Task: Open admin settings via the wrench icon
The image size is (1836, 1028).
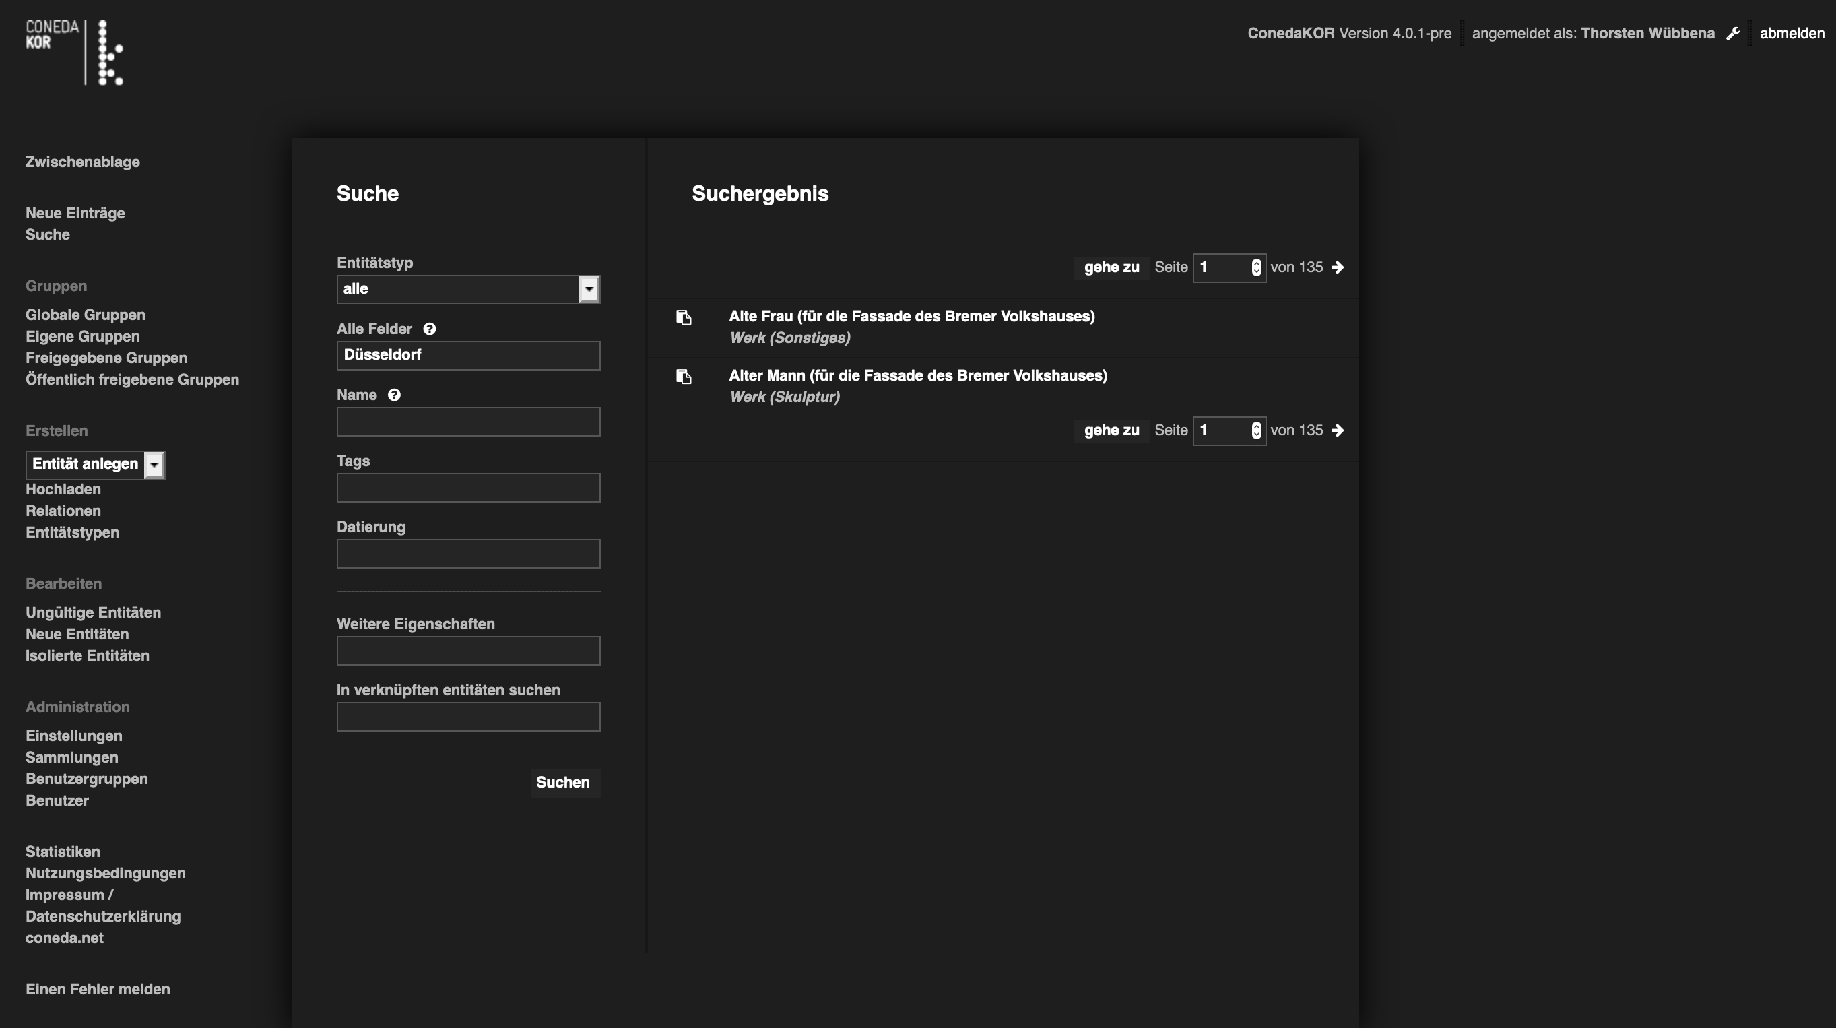Action: click(x=1734, y=33)
